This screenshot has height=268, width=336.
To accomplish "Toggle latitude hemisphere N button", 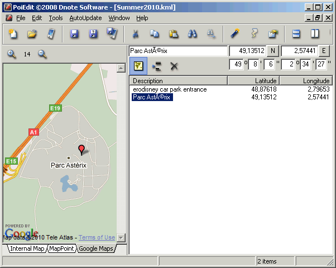I will point(272,51).
